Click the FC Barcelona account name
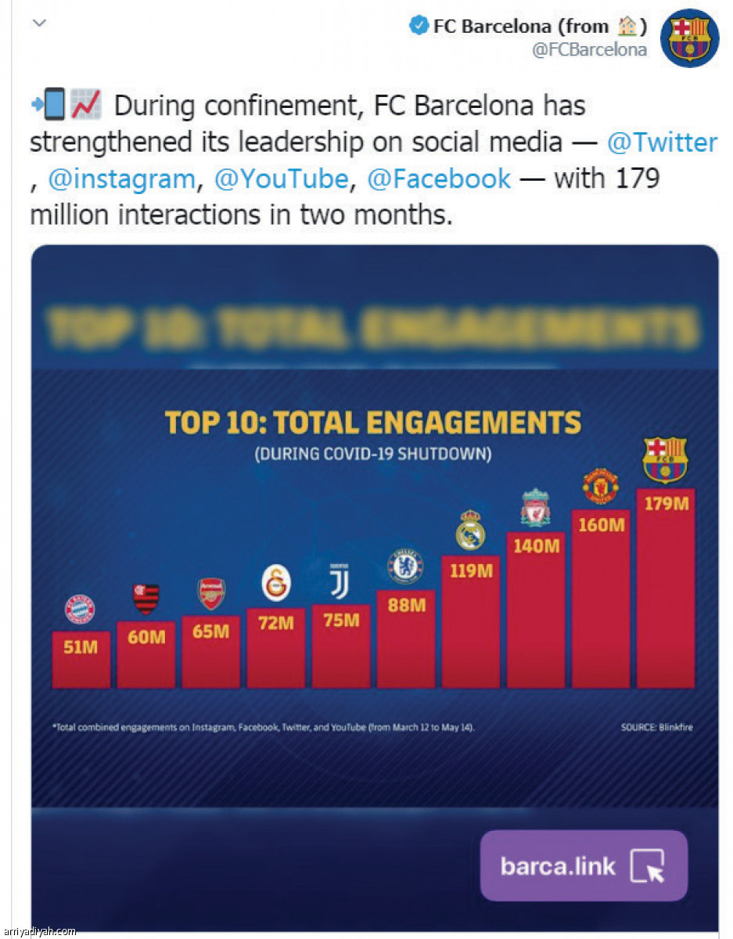Image resolution: width=733 pixels, height=939 pixels. coord(520,27)
